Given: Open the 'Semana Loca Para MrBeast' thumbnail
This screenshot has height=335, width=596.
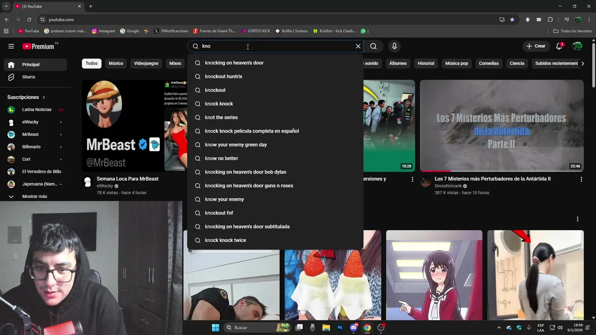Looking at the screenshot, I should 134,126.
